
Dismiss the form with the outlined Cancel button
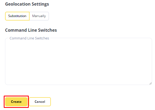tap(40, 102)
